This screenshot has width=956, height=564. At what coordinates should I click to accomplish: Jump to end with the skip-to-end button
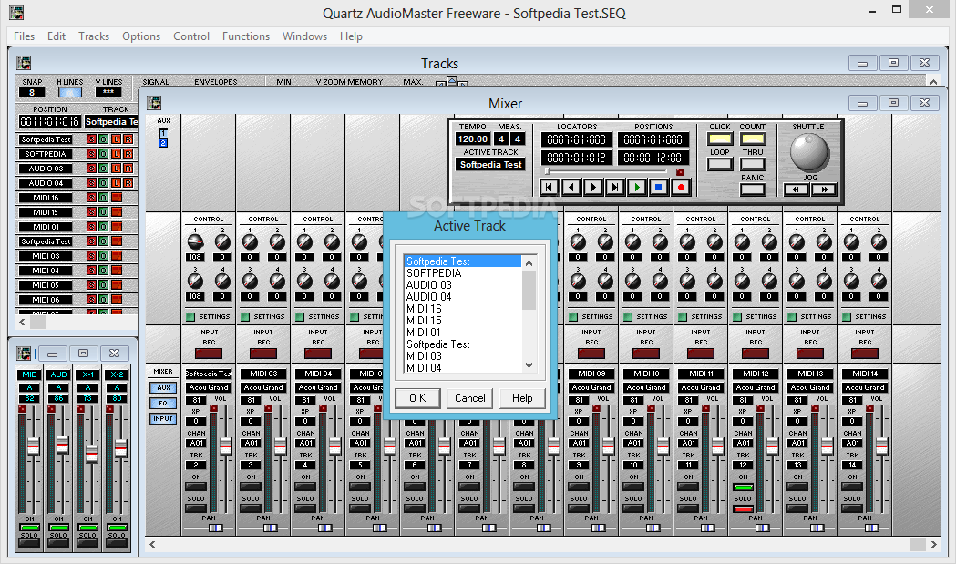(614, 187)
